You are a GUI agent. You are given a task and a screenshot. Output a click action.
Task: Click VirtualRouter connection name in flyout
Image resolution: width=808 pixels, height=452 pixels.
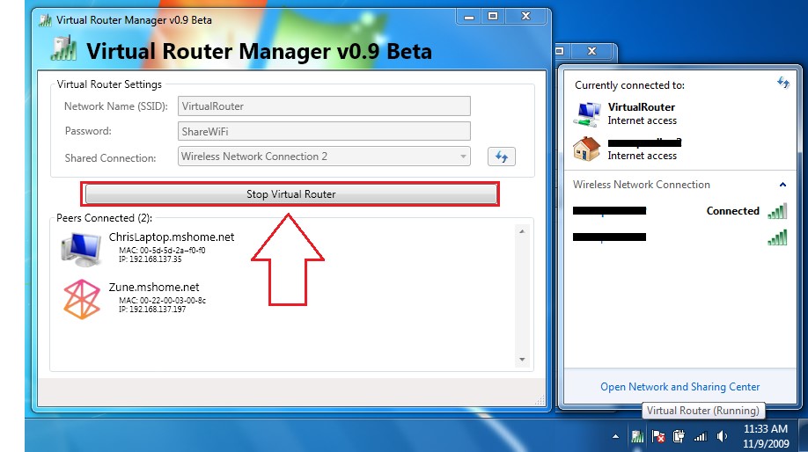pyautogui.click(x=641, y=107)
